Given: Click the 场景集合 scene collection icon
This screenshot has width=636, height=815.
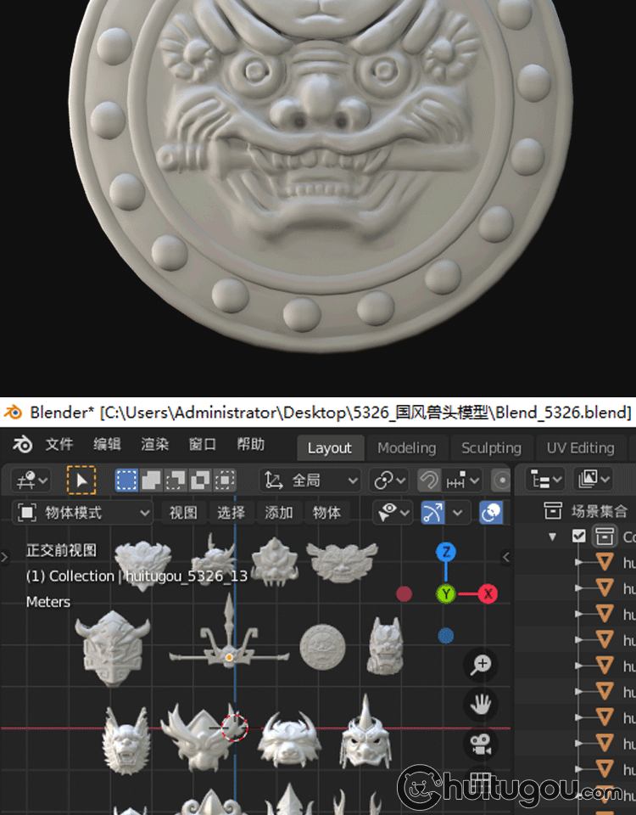Looking at the screenshot, I should [x=553, y=511].
